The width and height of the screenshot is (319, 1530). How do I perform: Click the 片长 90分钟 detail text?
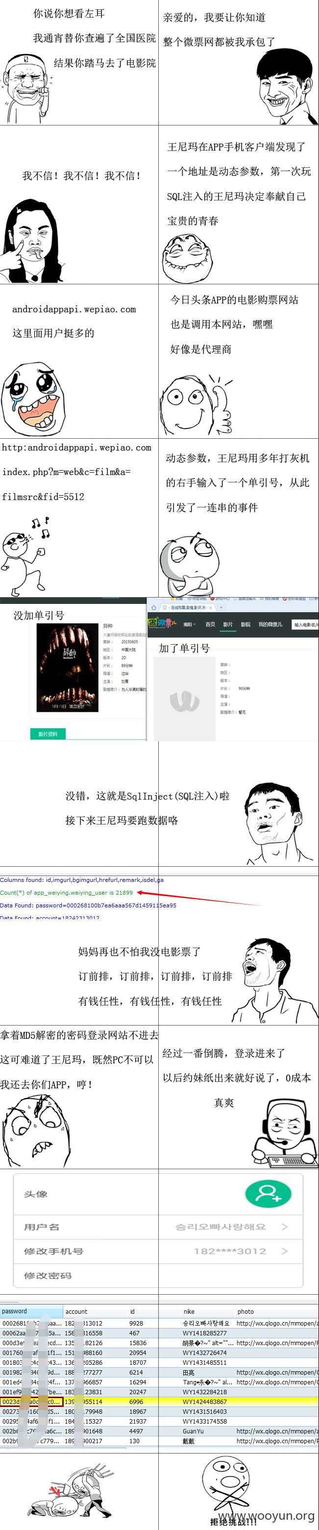click(235, 688)
